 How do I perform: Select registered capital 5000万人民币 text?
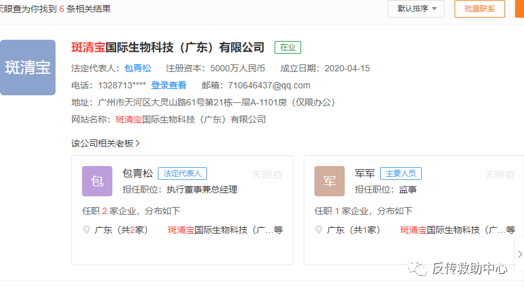pos(237,68)
